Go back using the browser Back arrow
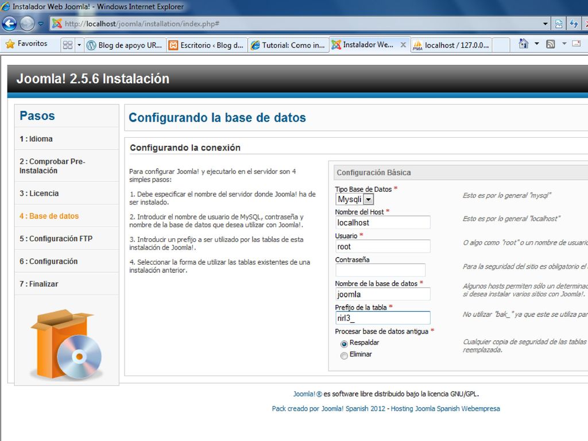The height and width of the screenshot is (441, 588). click(x=9, y=24)
